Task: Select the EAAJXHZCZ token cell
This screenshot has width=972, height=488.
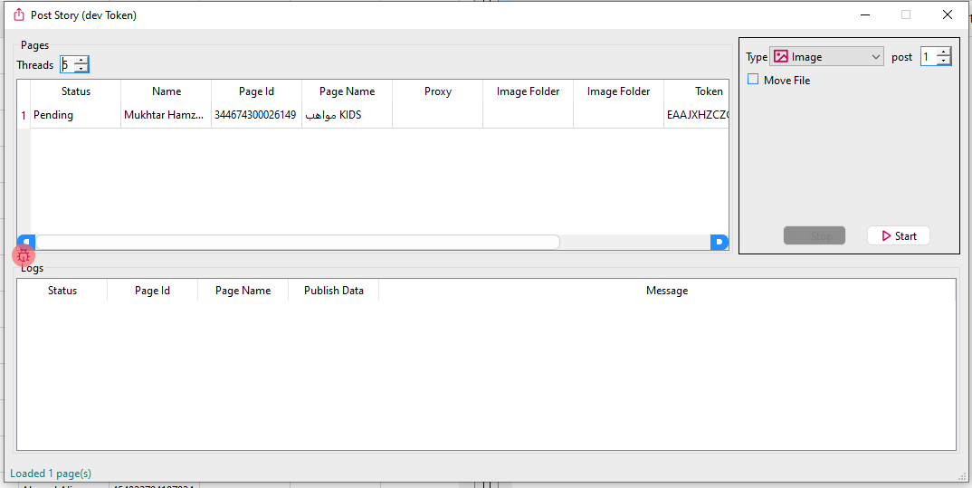Action: [696, 115]
